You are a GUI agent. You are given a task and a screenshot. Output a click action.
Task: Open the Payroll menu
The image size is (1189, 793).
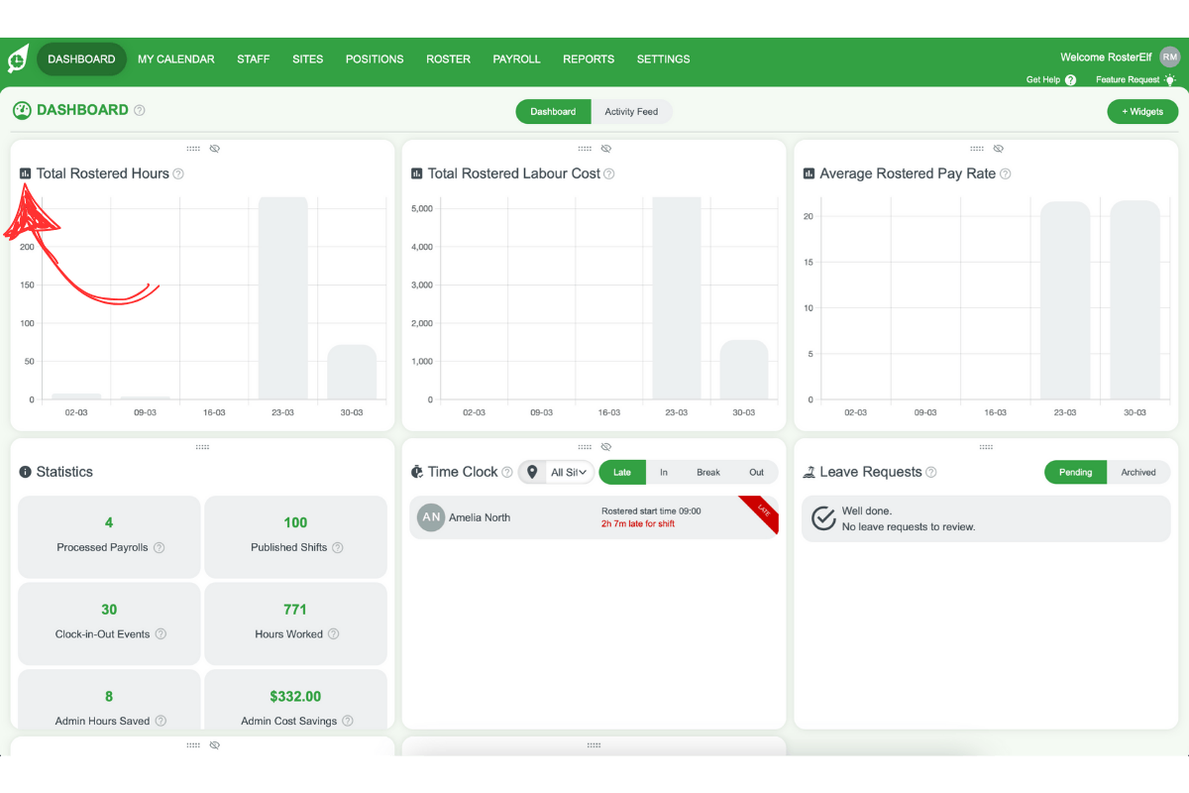tap(516, 59)
